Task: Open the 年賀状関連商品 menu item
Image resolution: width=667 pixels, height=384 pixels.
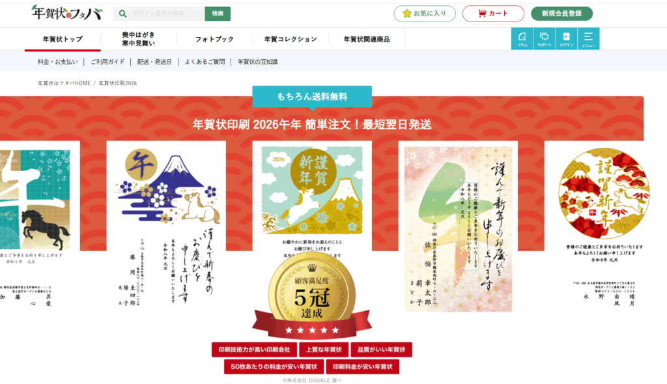Action: 367,39
